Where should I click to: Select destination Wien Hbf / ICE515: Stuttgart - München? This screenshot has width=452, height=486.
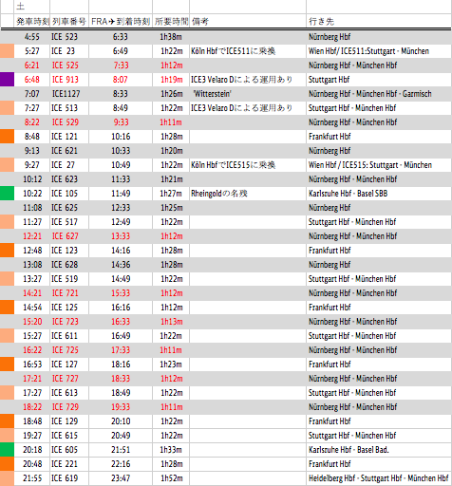[370, 165]
